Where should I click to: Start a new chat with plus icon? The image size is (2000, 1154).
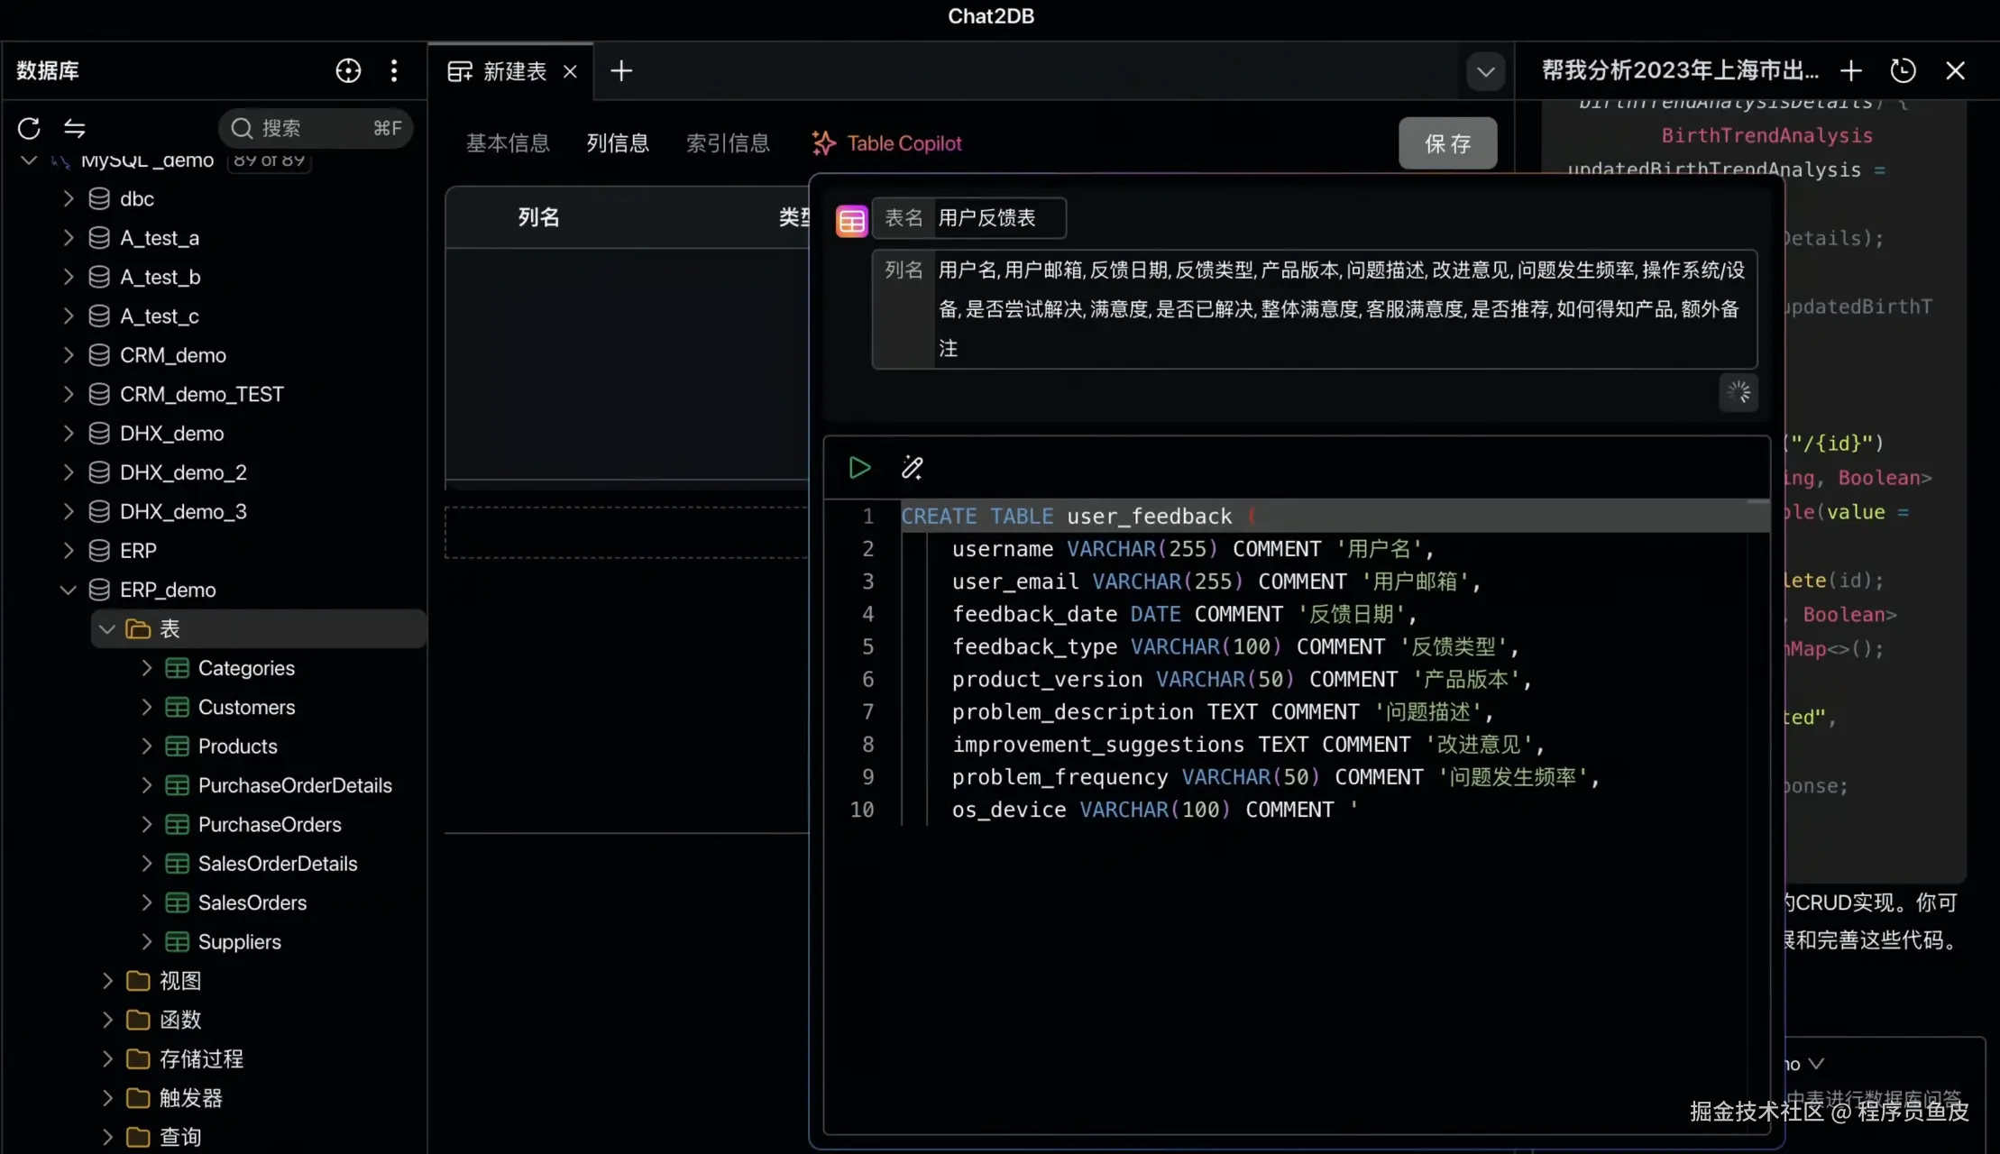tap(1851, 70)
